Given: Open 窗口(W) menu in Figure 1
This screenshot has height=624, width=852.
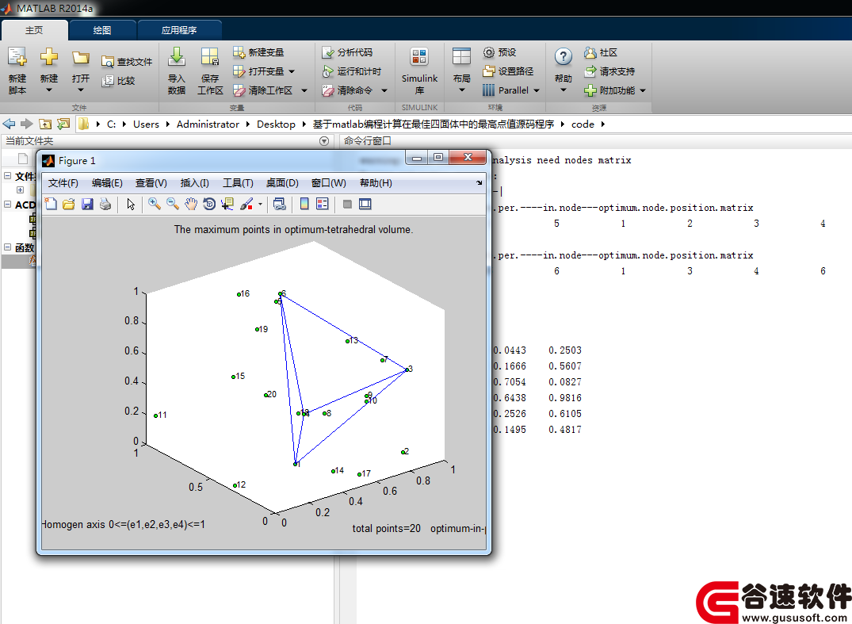Looking at the screenshot, I should [x=329, y=183].
